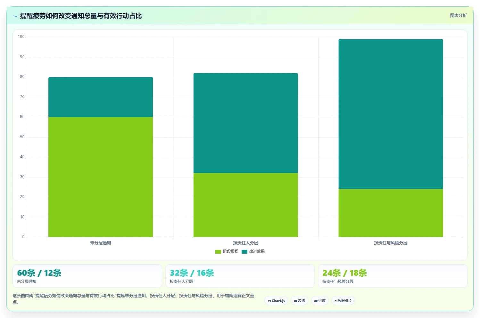The height and width of the screenshot is (318, 480).
Task: Click the y-axis tick label 100
Action: tap(21, 37)
